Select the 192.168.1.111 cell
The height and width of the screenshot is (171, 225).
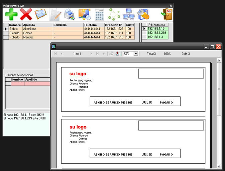click(115, 33)
